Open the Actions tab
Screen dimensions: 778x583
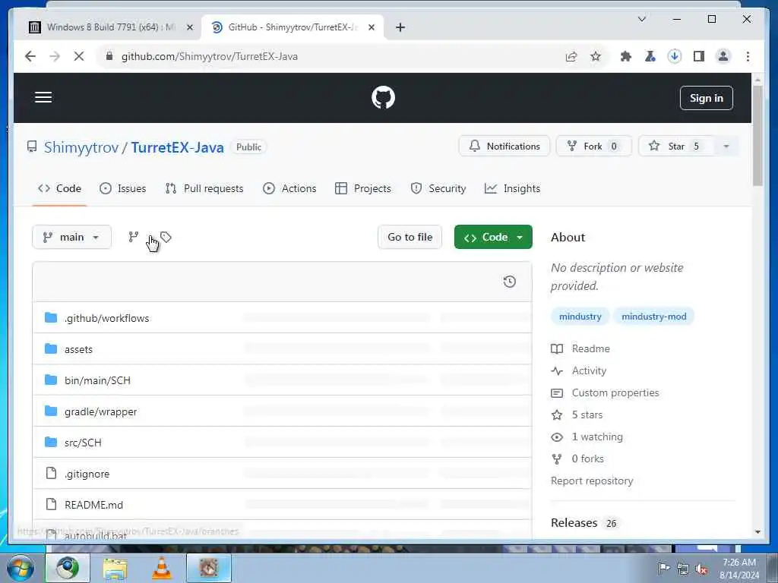[x=289, y=188]
